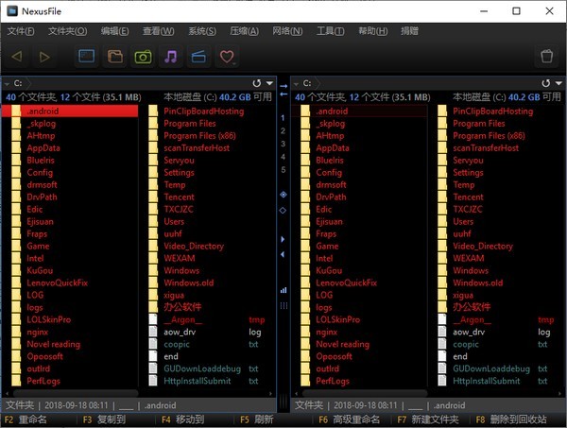Click the C: path segment in the right panel
567x428 pixels.
click(x=307, y=83)
